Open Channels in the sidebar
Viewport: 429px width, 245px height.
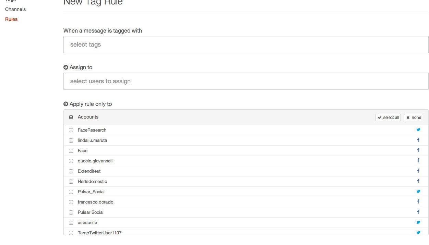pyautogui.click(x=15, y=9)
